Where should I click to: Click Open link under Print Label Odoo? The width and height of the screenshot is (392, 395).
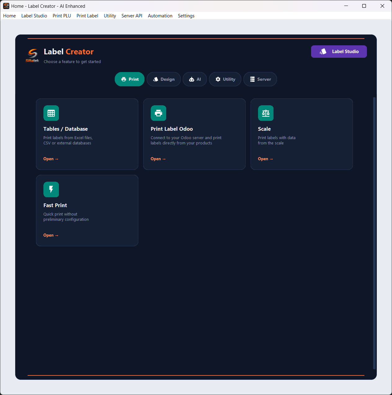[x=158, y=159]
